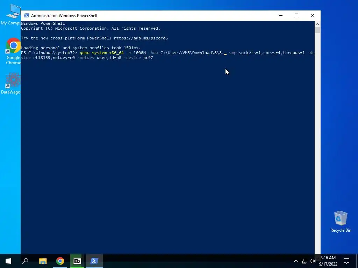Open network status tray icon

point(305,261)
